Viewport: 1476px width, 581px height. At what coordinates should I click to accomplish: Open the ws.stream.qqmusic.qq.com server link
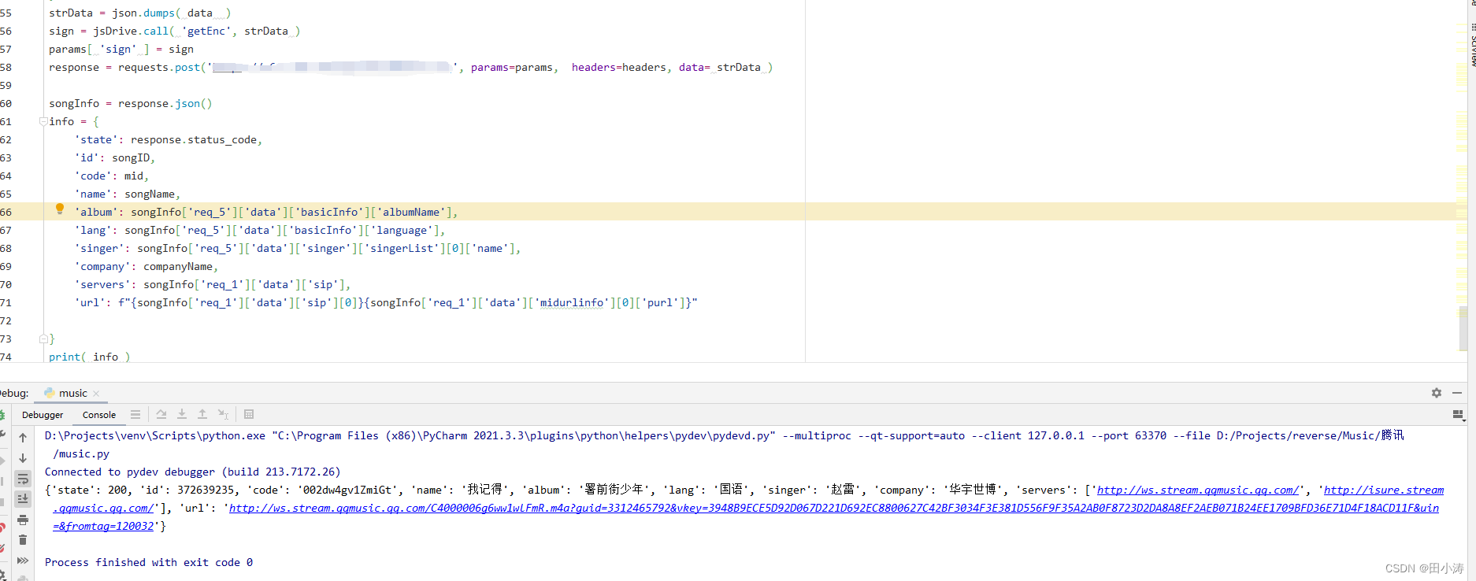click(x=1197, y=490)
